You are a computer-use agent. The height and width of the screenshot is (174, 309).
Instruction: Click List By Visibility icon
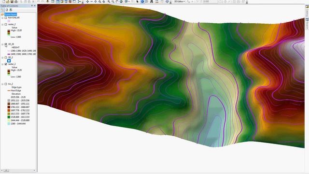(11, 10)
